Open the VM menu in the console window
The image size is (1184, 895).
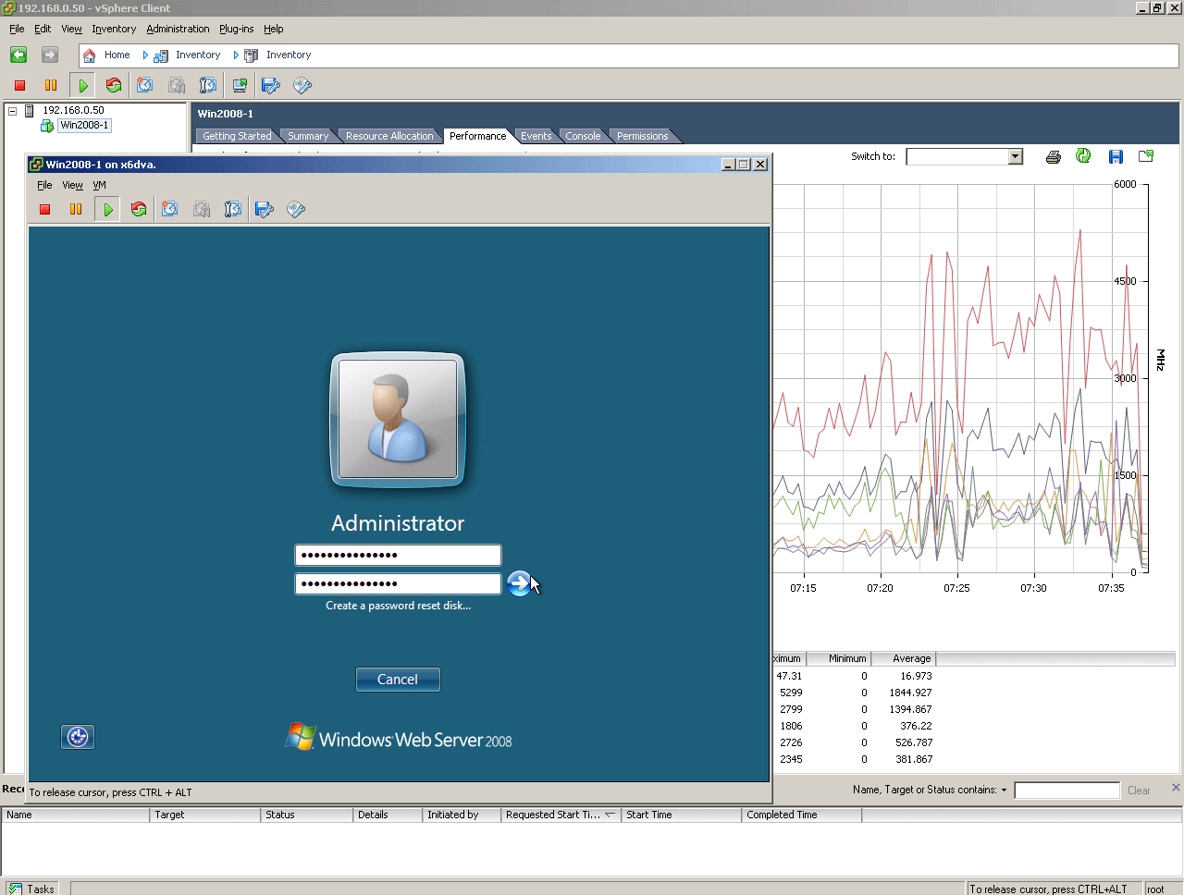[x=99, y=185]
